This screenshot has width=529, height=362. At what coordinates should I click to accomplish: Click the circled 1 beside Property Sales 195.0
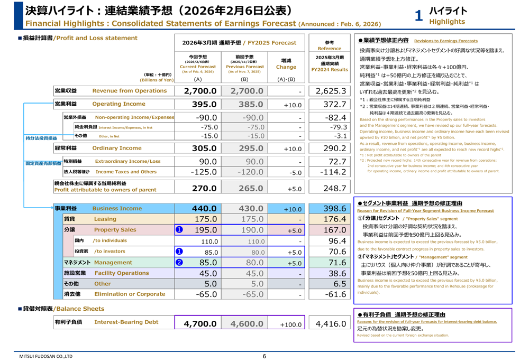(x=179, y=230)
